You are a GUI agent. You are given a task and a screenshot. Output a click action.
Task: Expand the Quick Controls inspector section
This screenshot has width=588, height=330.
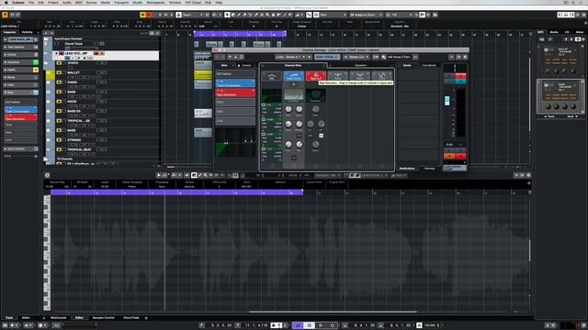(x=20, y=148)
